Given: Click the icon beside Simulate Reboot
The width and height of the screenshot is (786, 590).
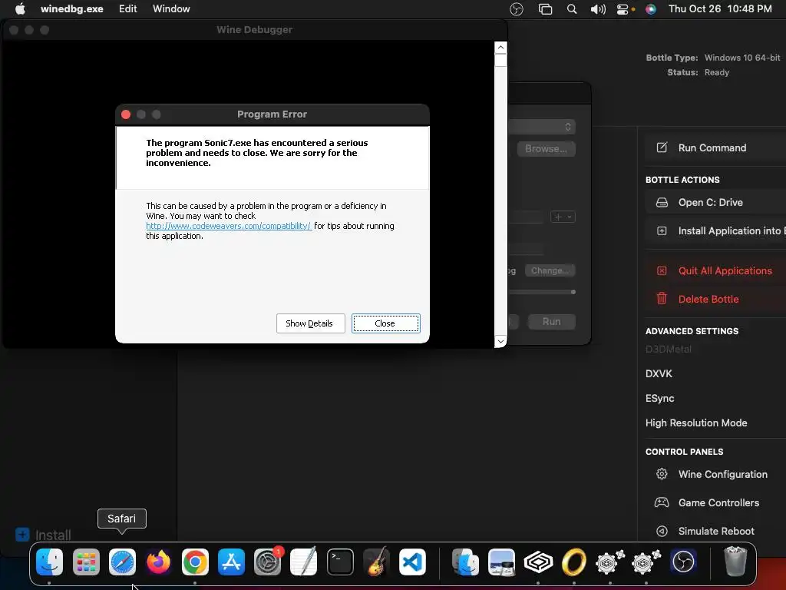Looking at the screenshot, I should (662, 531).
